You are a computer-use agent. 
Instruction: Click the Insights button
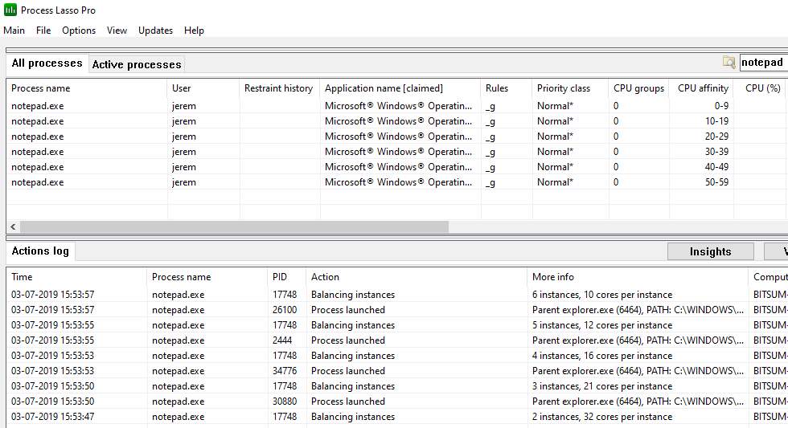point(710,251)
